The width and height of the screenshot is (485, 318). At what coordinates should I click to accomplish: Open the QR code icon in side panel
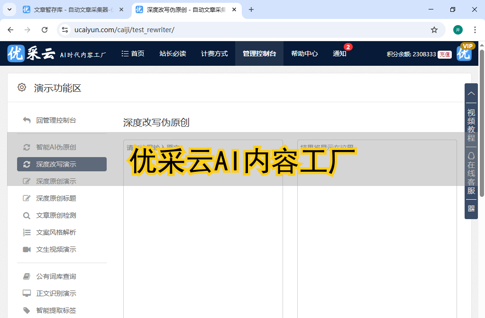[471, 209]
